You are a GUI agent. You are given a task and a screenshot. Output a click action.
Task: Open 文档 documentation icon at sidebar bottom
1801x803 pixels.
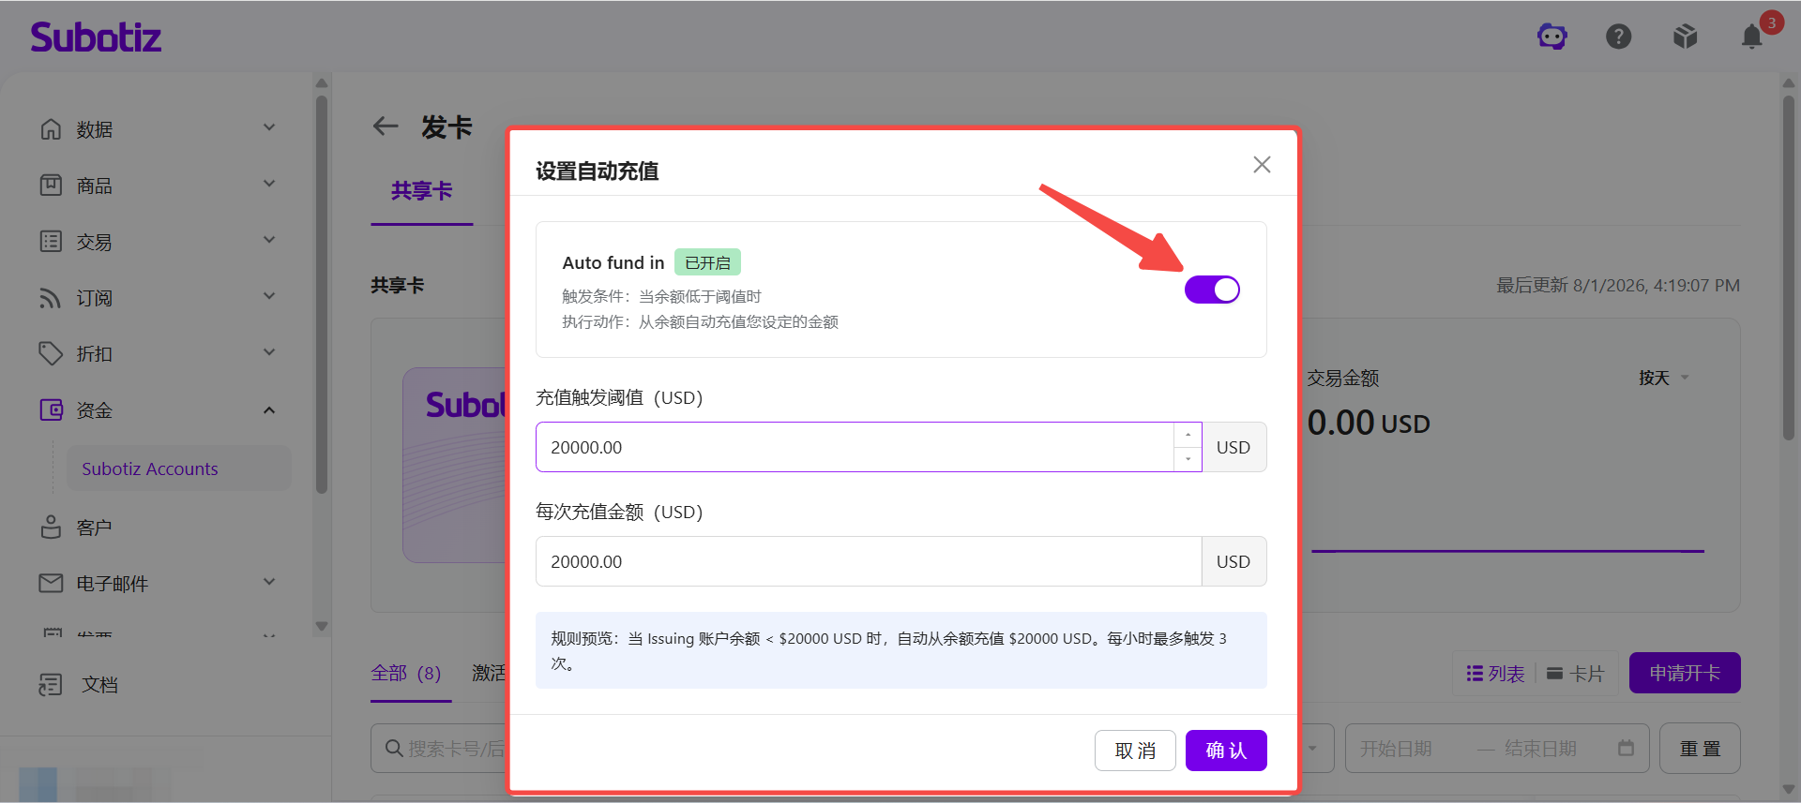(51, 685)
